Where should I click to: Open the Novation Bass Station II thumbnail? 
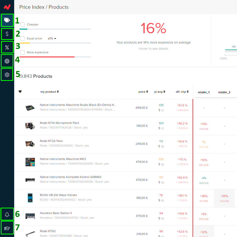pyautogui.click(x=30, y=216)
